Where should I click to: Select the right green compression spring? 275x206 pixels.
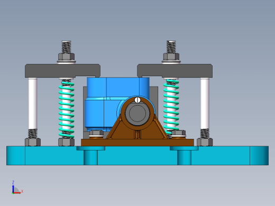tap(171, 106)
